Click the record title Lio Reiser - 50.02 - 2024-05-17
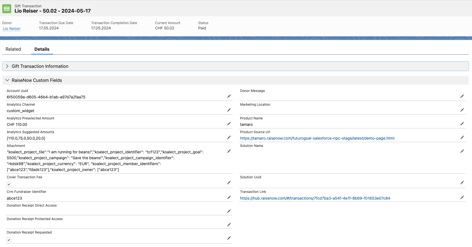472x247 pixels. (x=53, y=11)
